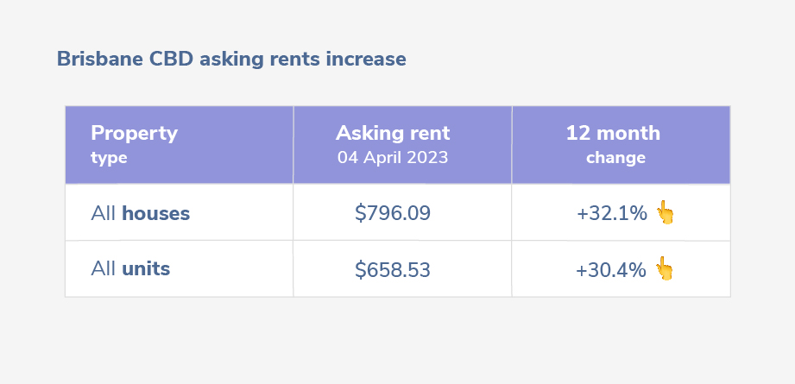Click the +32.1% change value
795x384 pixels.
(x=612, y=214)
